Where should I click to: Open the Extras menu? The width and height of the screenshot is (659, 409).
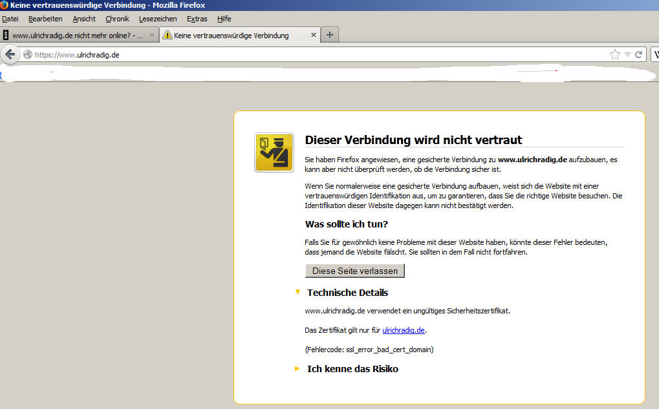[197, 19]
